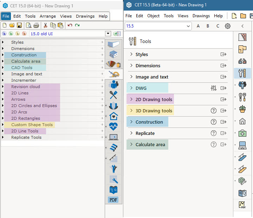Select Image and text row in CET 15.5
Image resolution: width=253 pixels, height=218 pixels.
click(178, 77)
